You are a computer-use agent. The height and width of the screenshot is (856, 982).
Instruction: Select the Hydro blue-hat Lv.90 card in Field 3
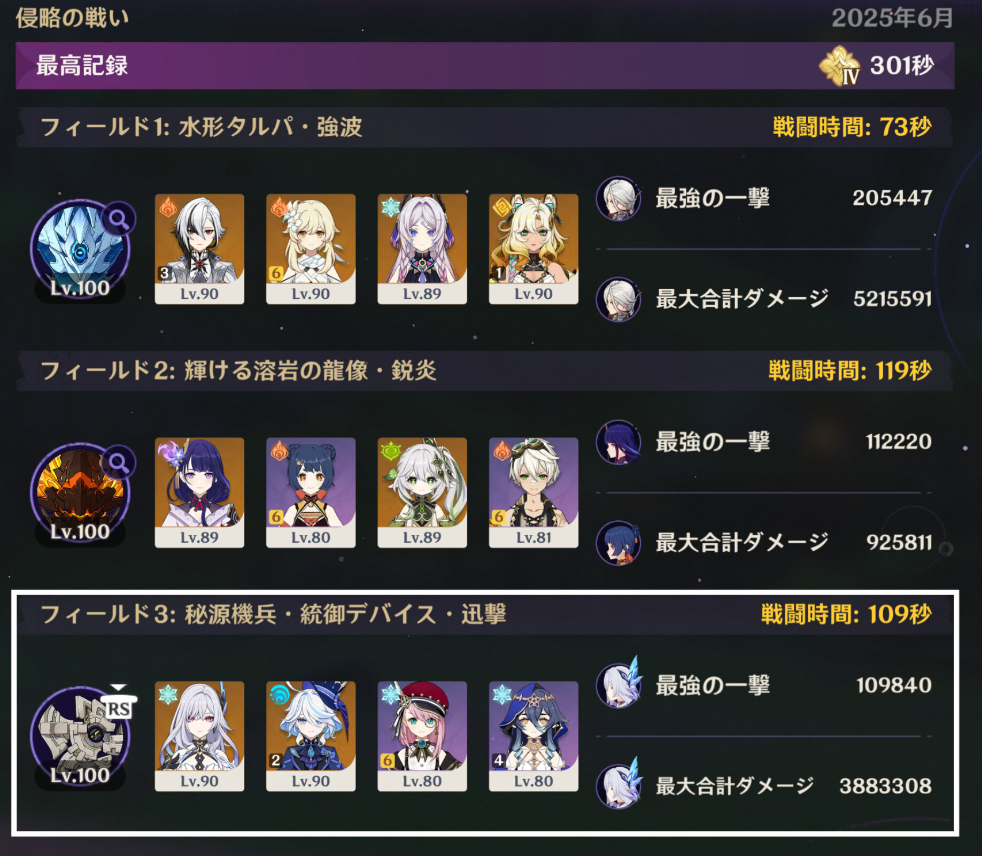(x=311, y=736)
